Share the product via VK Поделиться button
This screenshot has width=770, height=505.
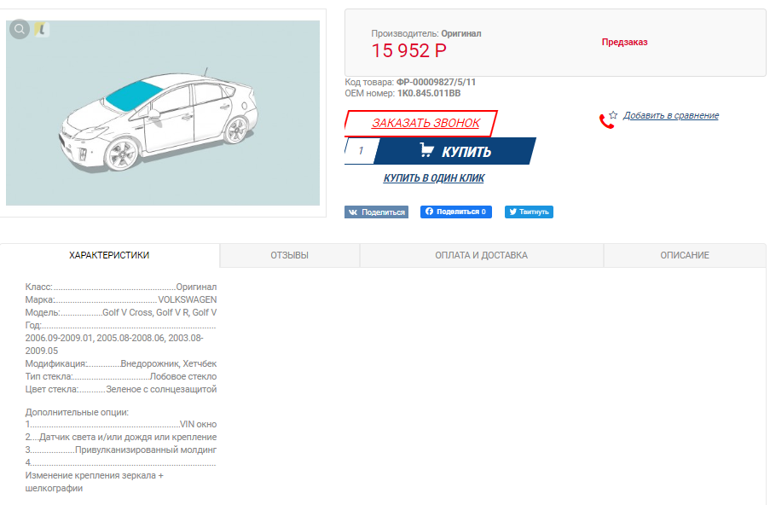coord(376,212)
